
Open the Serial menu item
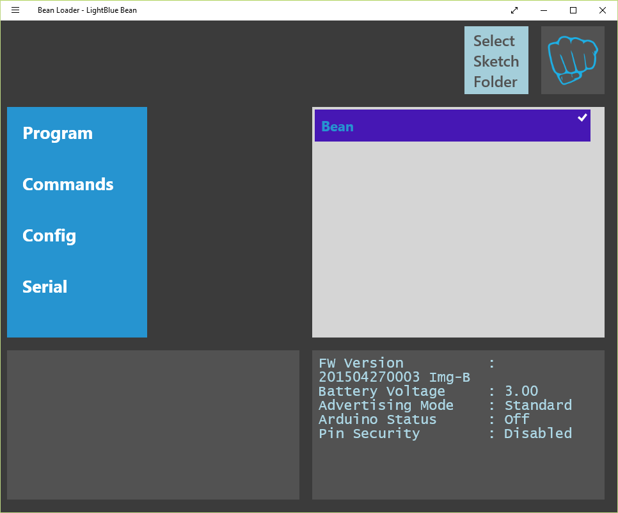[x=45, y=287]
